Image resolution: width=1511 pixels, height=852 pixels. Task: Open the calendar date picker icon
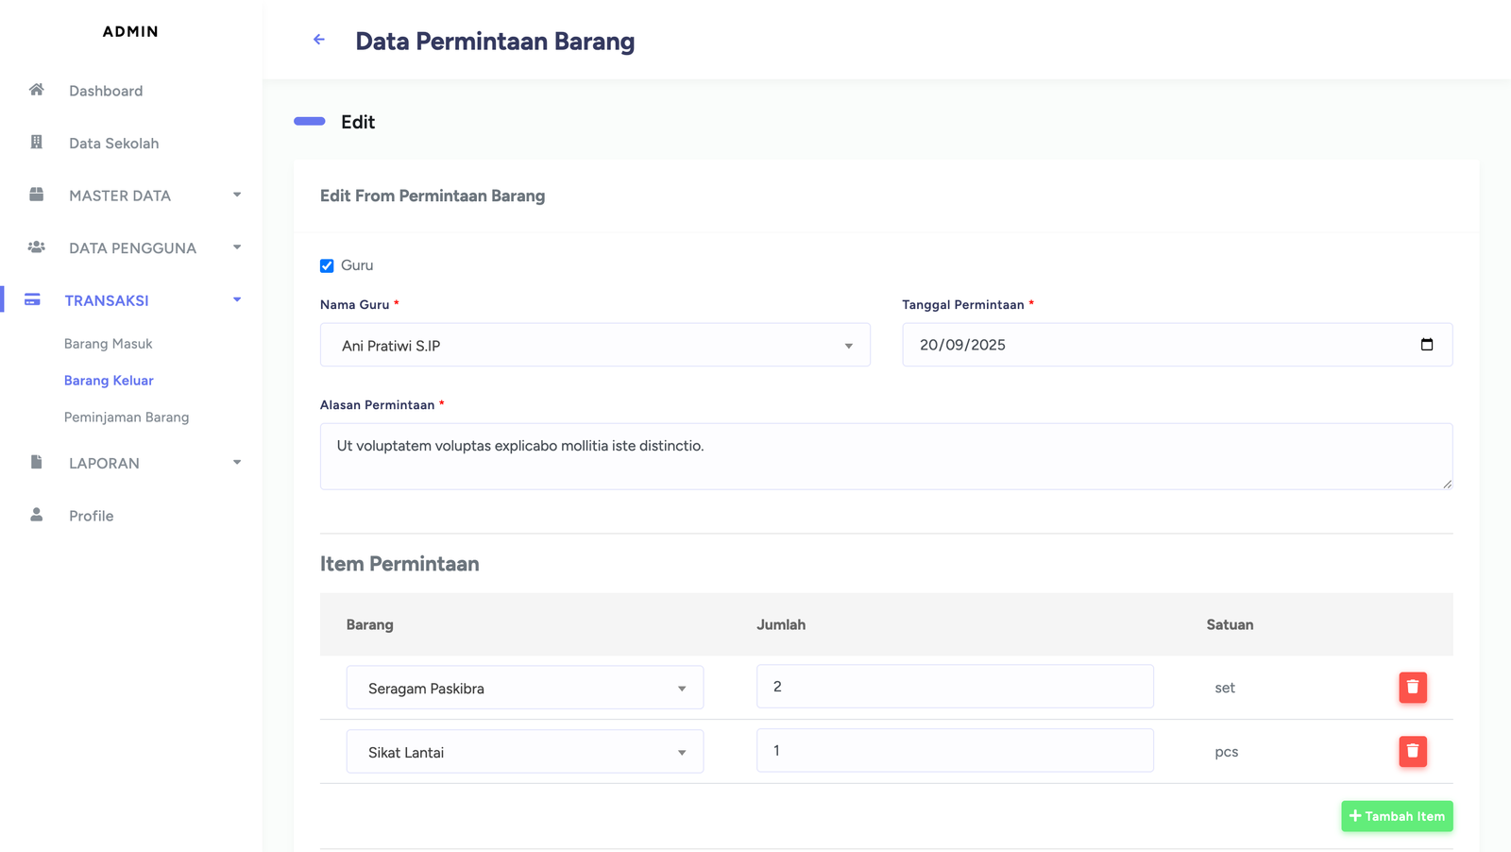1426,345
